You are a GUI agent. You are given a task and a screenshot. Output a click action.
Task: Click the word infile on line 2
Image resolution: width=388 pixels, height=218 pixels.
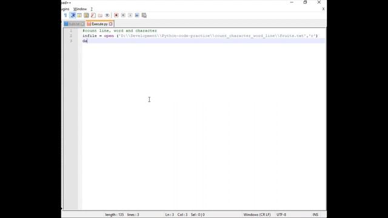[90, 36]
